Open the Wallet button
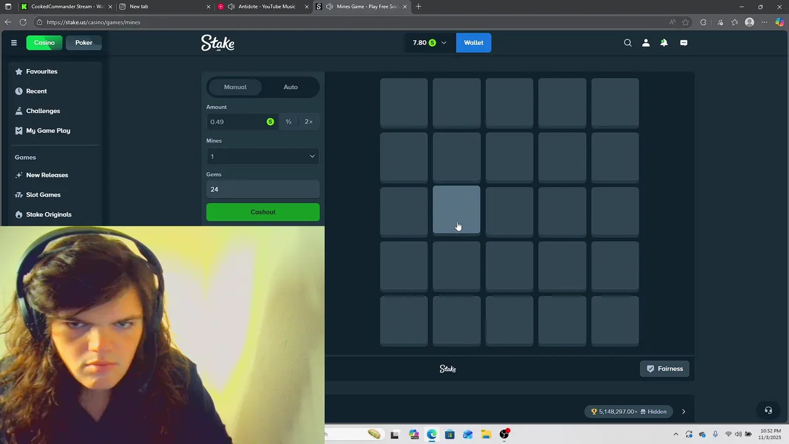 (473, 43)
